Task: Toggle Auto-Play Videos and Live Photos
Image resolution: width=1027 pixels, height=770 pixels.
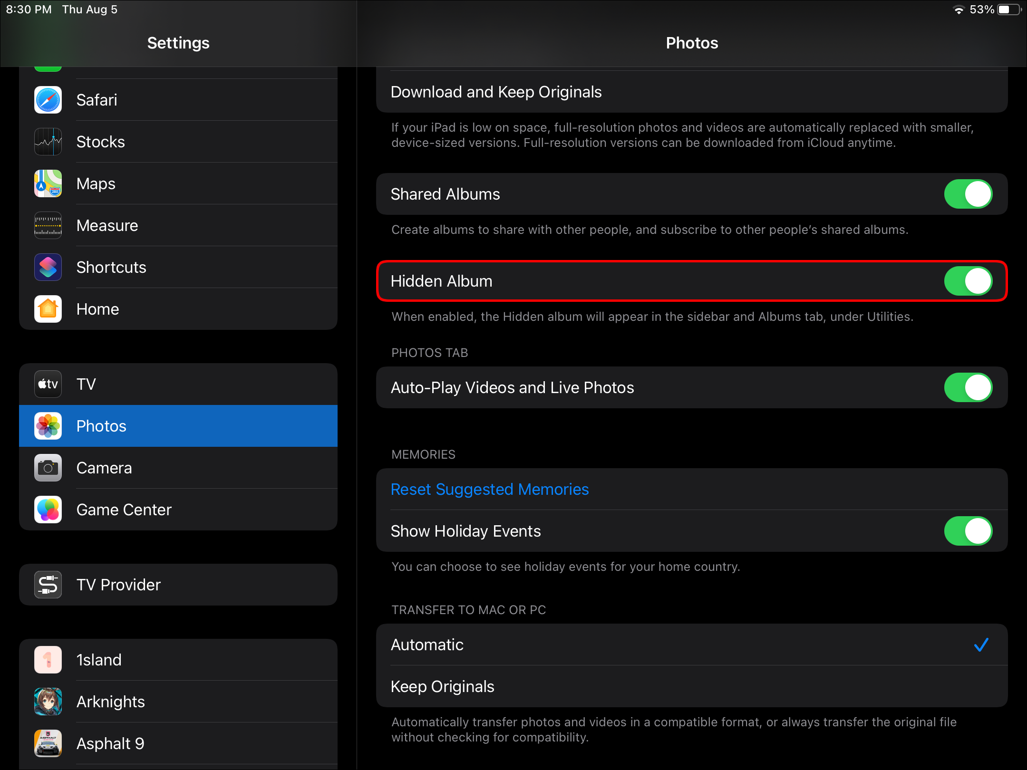Action: 968,387
